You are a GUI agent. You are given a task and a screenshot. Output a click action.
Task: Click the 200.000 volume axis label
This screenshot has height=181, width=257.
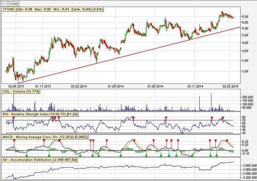point(248,97)
